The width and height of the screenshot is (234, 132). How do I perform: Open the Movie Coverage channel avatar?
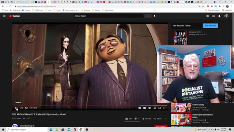(x=15, y=125)
